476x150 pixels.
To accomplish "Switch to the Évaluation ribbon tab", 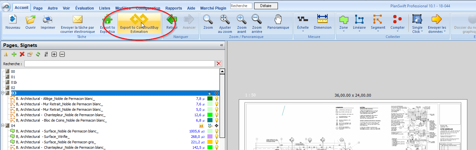I will 85,8.
